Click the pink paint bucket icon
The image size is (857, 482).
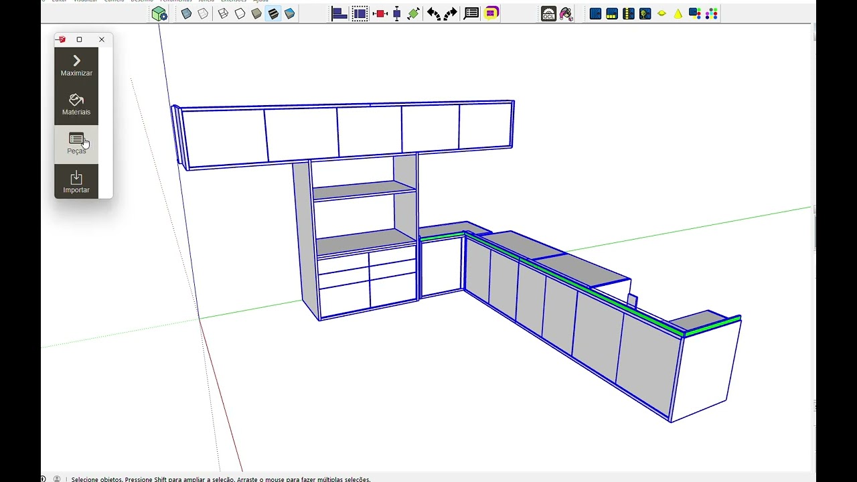click(x=566, y=13)
